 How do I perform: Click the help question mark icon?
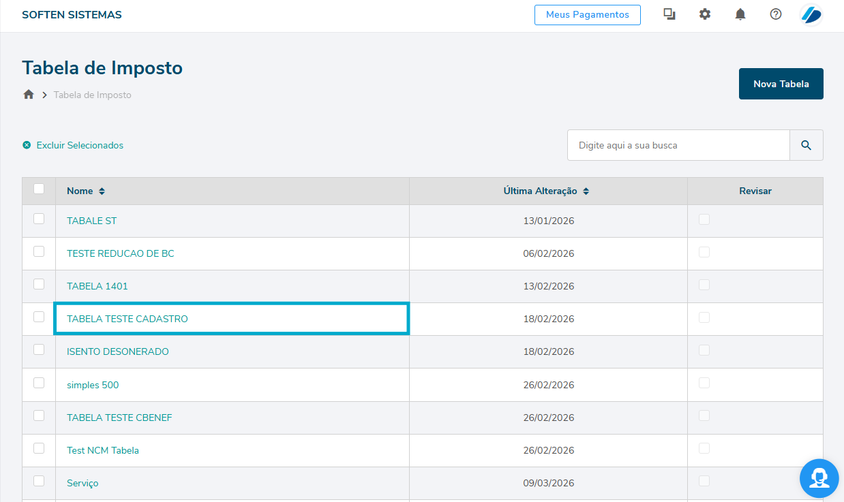776,14
